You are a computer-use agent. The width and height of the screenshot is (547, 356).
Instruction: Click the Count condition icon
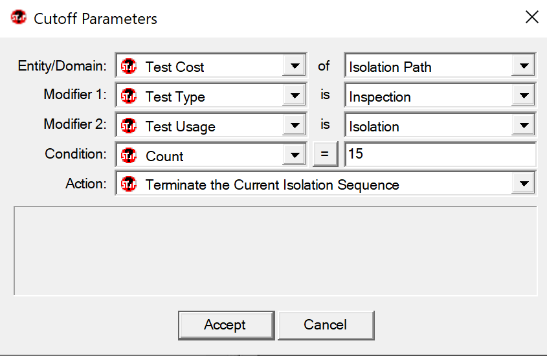pyautogui.click(x=129, y=155)
